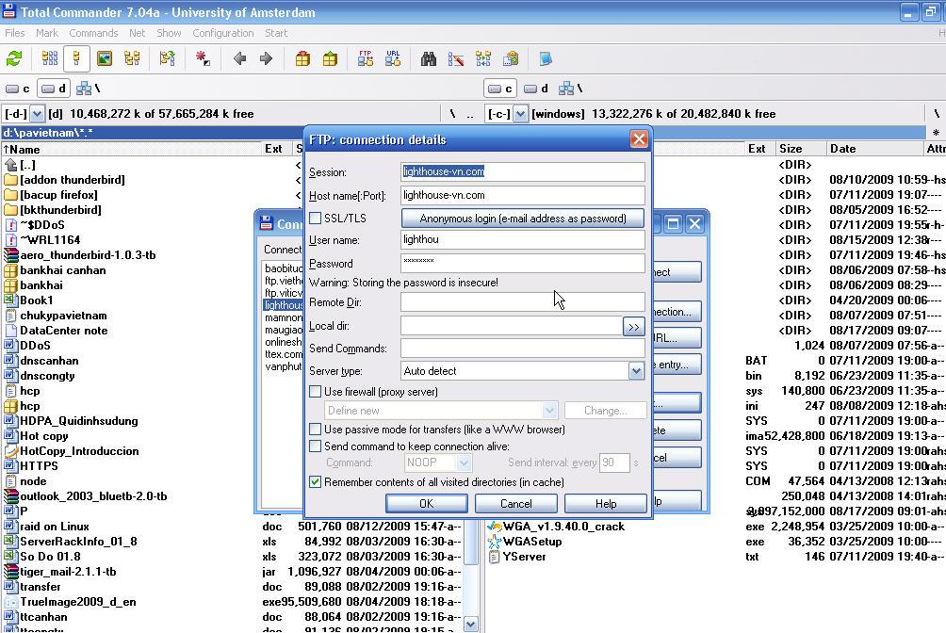Open the right panel [-c-] drive dropdown

[x=520, y=113]
